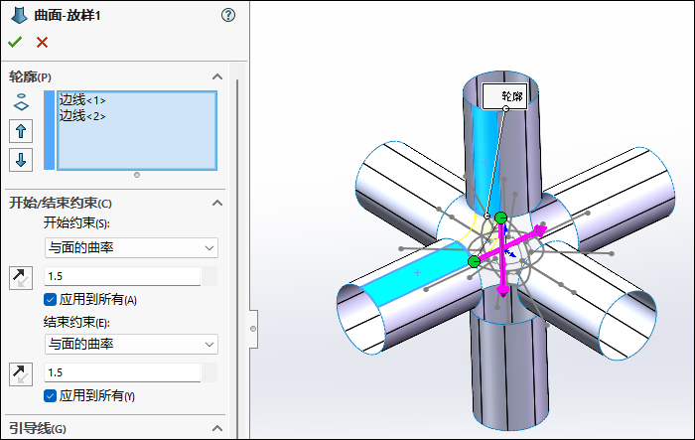
Task: Click the panel splitter collapse handle
Action: point(253,329)
